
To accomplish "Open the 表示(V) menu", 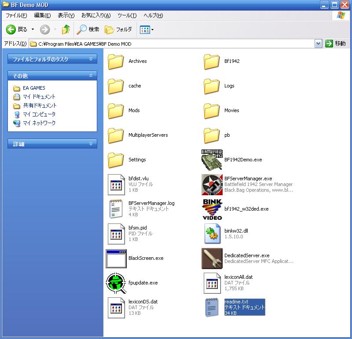I will (66, 15).
